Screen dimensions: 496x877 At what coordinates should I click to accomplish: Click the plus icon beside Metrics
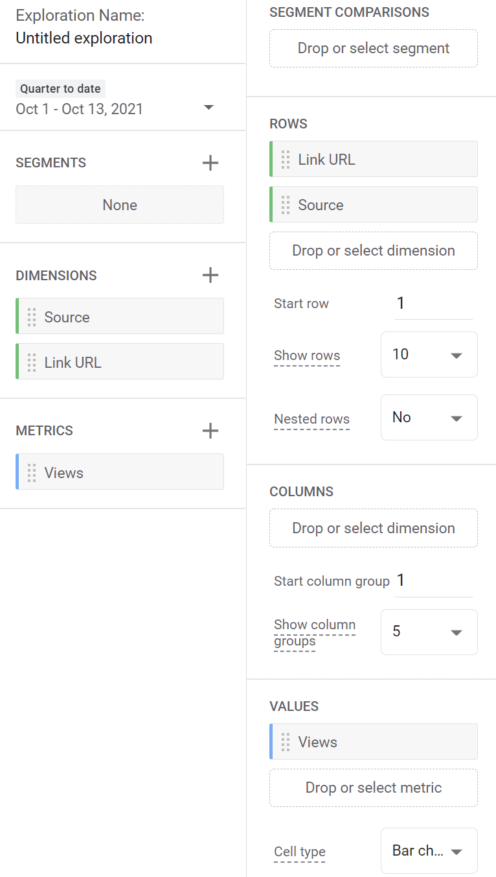tap(210, 431)
